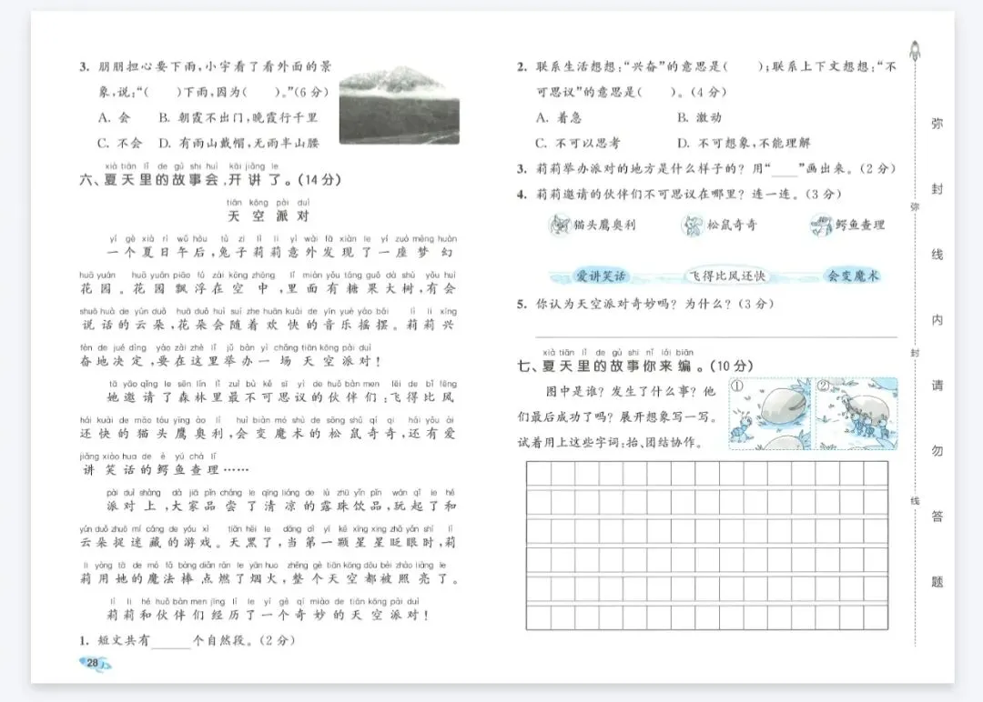Choose option A. 着急
Screen dimensions: 983x702
[x=559, y=117]
